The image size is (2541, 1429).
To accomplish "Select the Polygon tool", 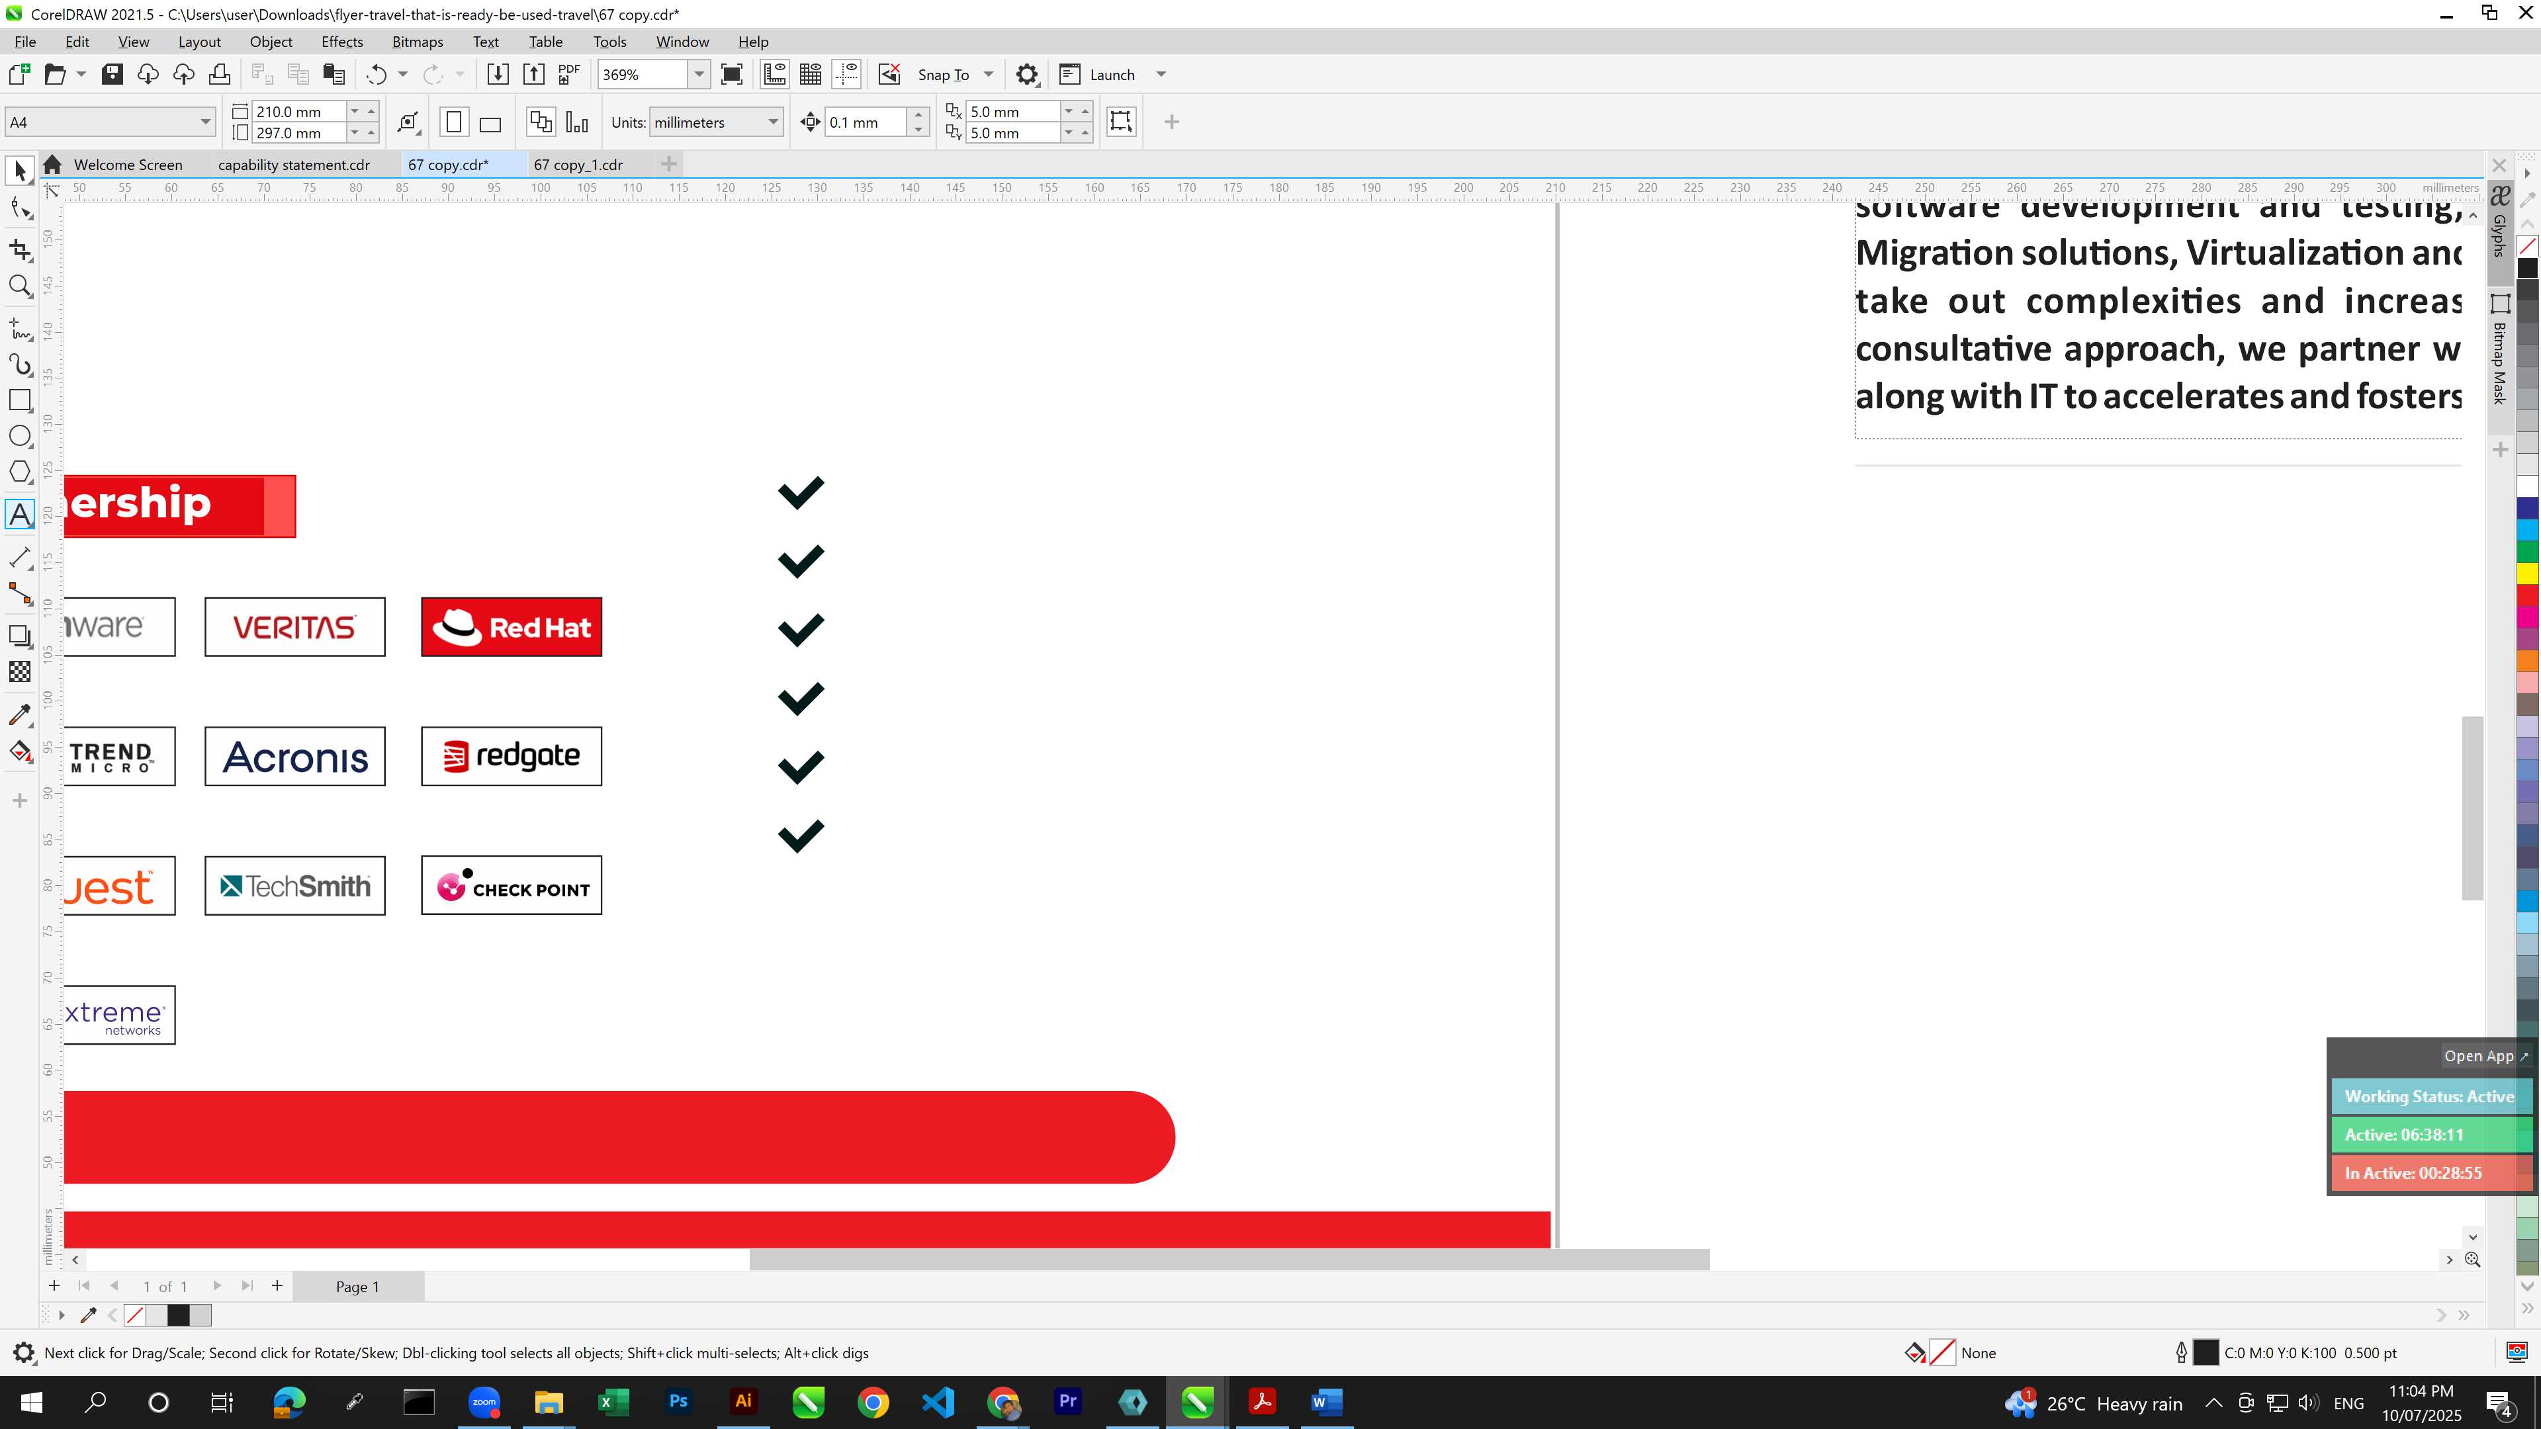I will pos(20,472).
